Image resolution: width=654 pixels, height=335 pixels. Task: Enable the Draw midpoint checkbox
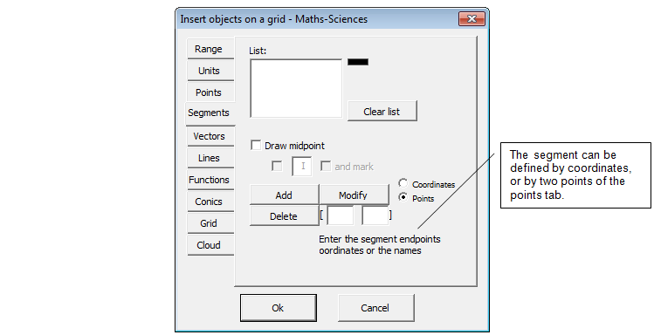point(256,146)
